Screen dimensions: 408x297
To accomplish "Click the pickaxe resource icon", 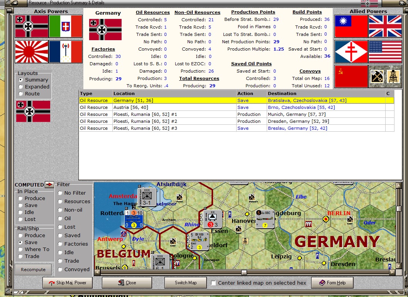I will (376, 76).
